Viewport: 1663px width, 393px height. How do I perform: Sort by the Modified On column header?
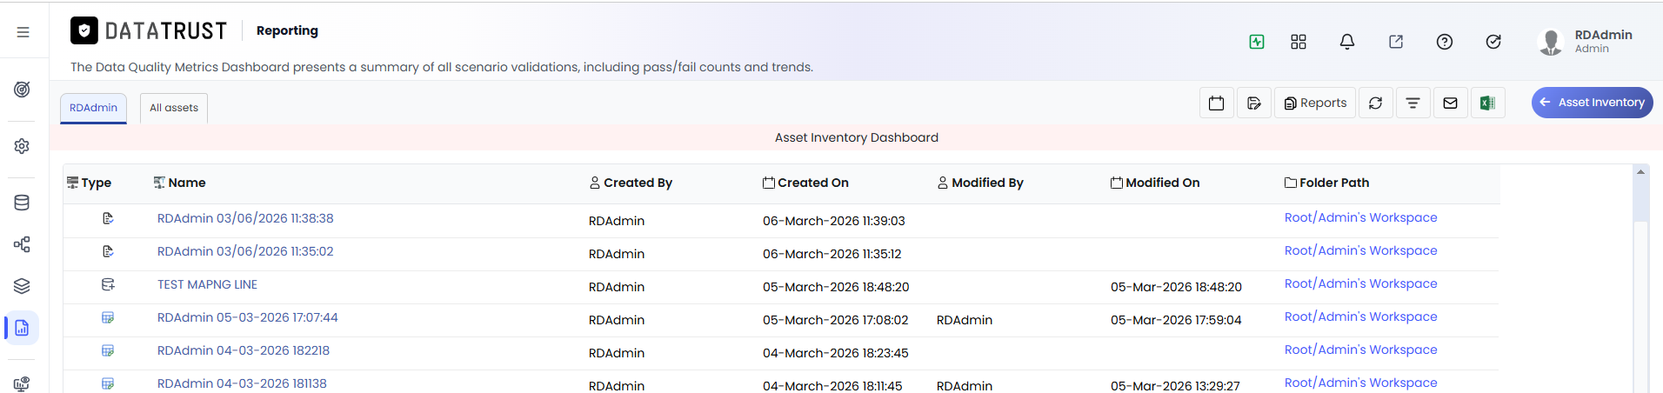point(1155,183)
